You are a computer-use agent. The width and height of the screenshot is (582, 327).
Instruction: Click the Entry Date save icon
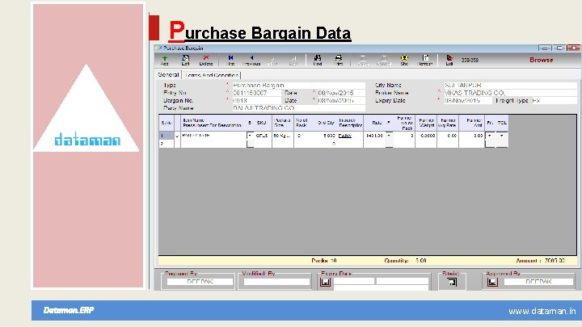(325, 282)
